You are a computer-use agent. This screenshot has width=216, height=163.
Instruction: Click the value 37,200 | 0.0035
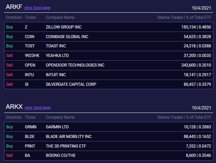[197, 56]
